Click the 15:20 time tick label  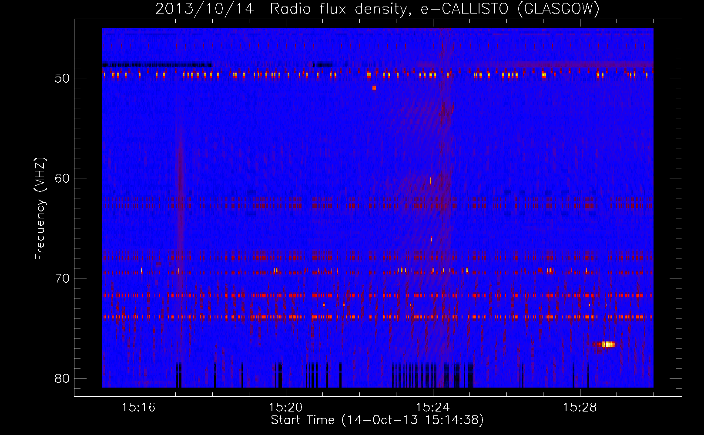pyautogui.click(x=285, y=408)
